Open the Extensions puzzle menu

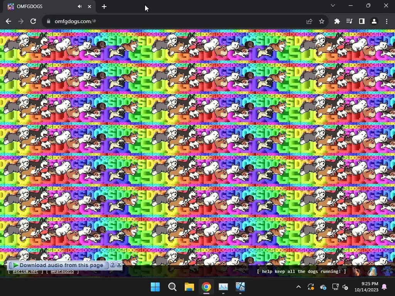tap(337, 22)
